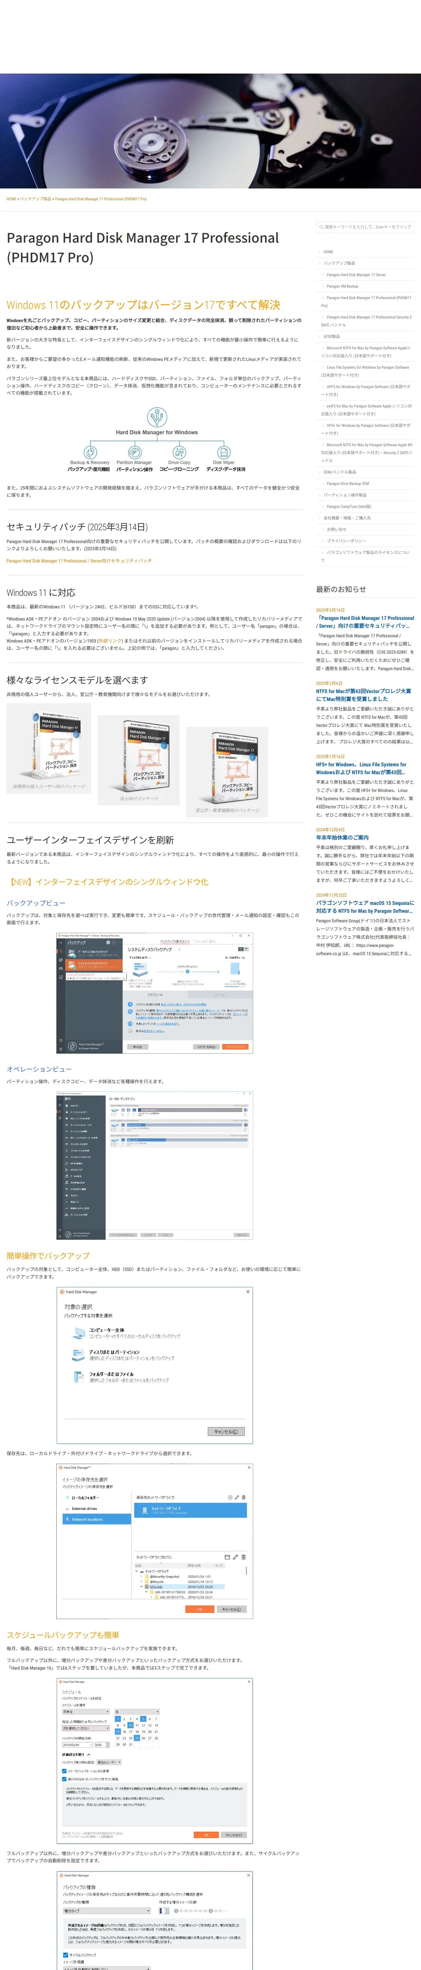This screenshot has width=421, height=1970.
Task: Open プライバシーポリシー sidebar item
Action: (x=346, y=541)
